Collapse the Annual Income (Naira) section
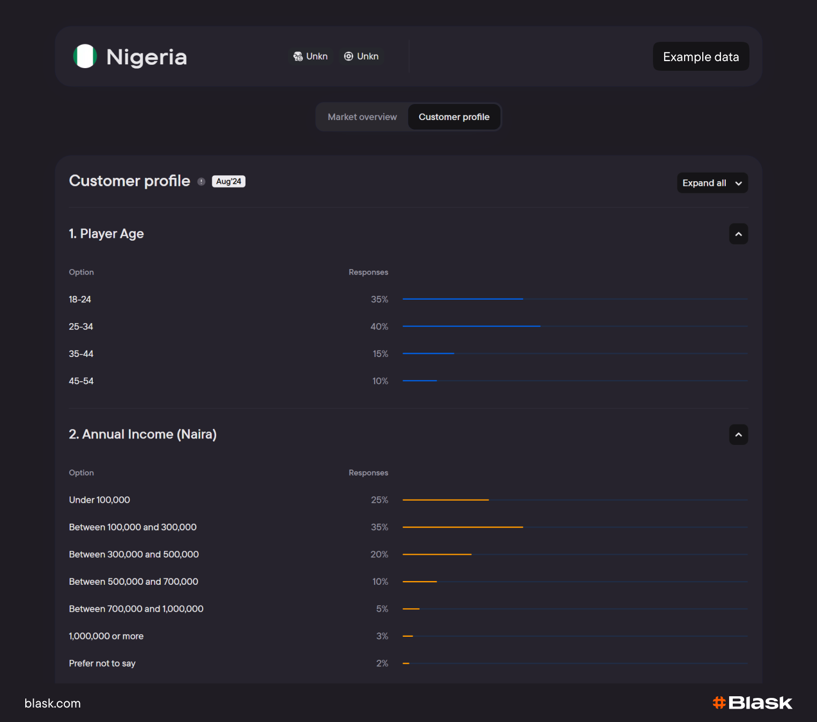Viewport: 817px width, 722px height. (738, 435)
